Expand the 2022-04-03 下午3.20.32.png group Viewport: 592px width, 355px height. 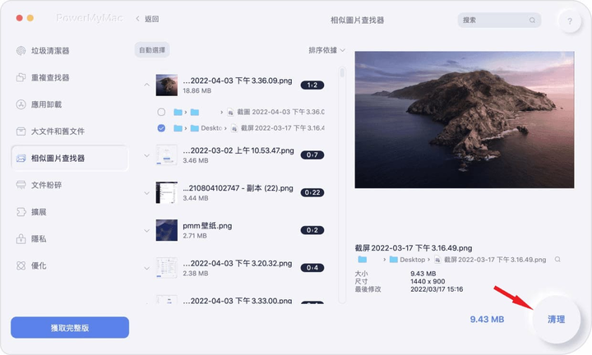point(146,268)
